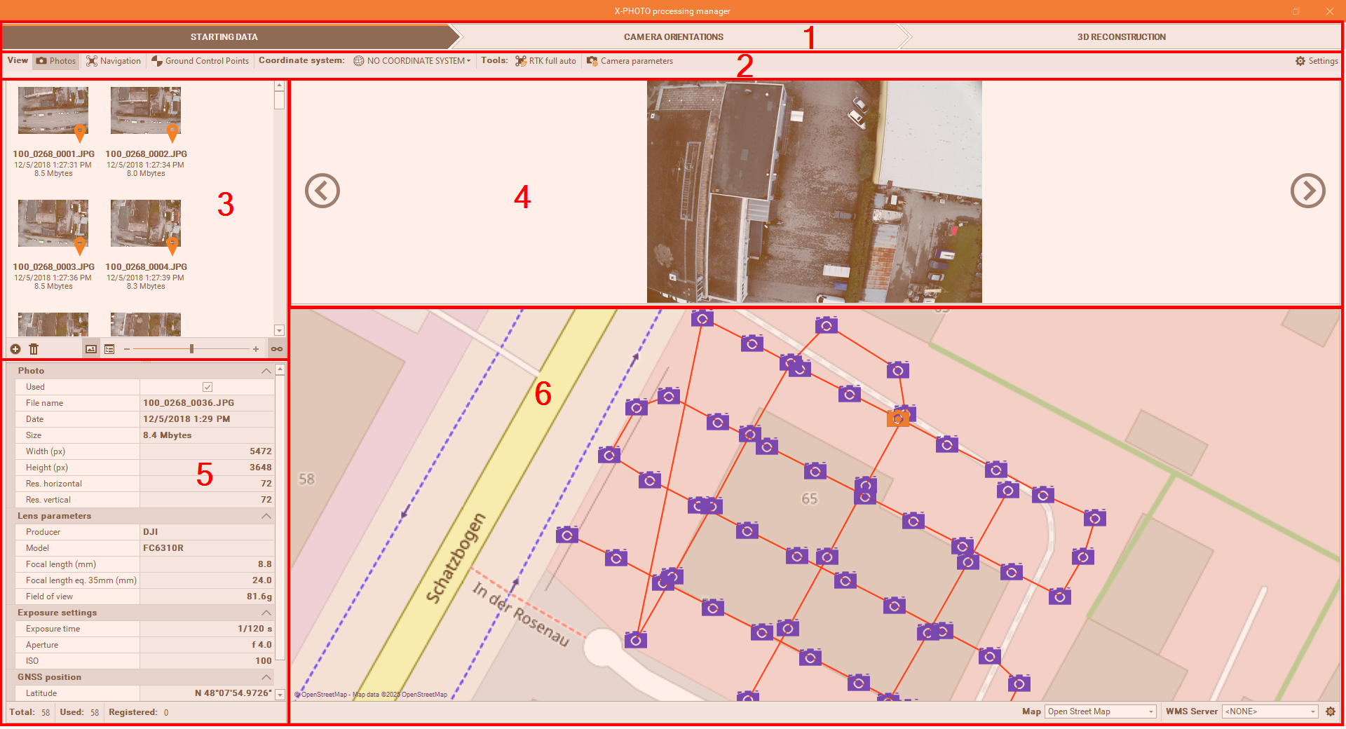1346x729 pixels.
Task: Open the WMS Server dropdown
Action: click(1270, 711)
